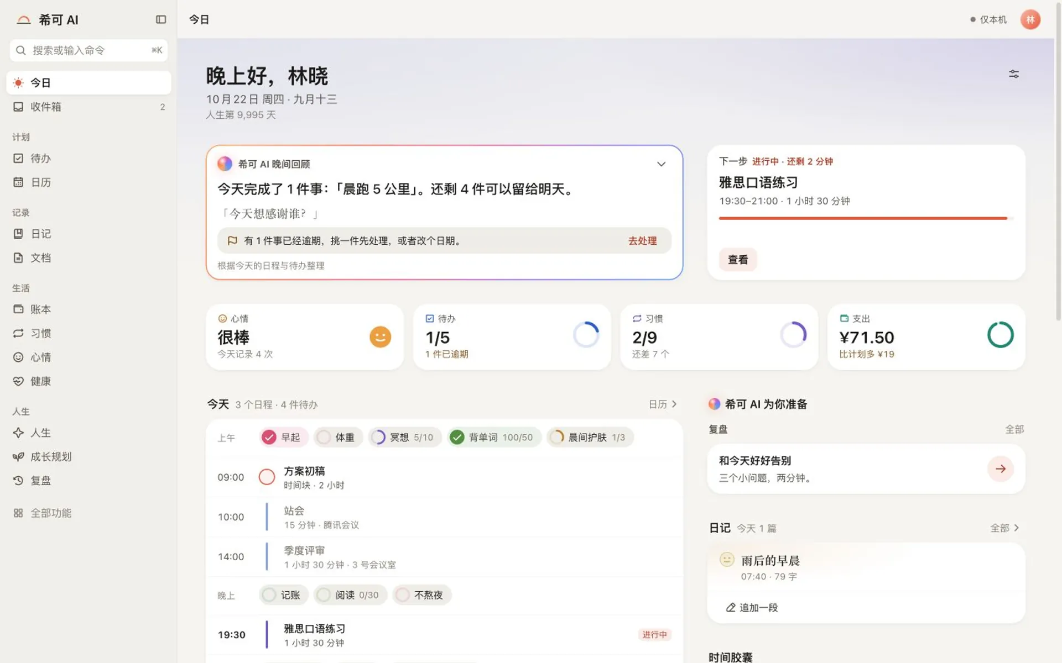Click the 希可 AI logo icon

click(24, 20)
